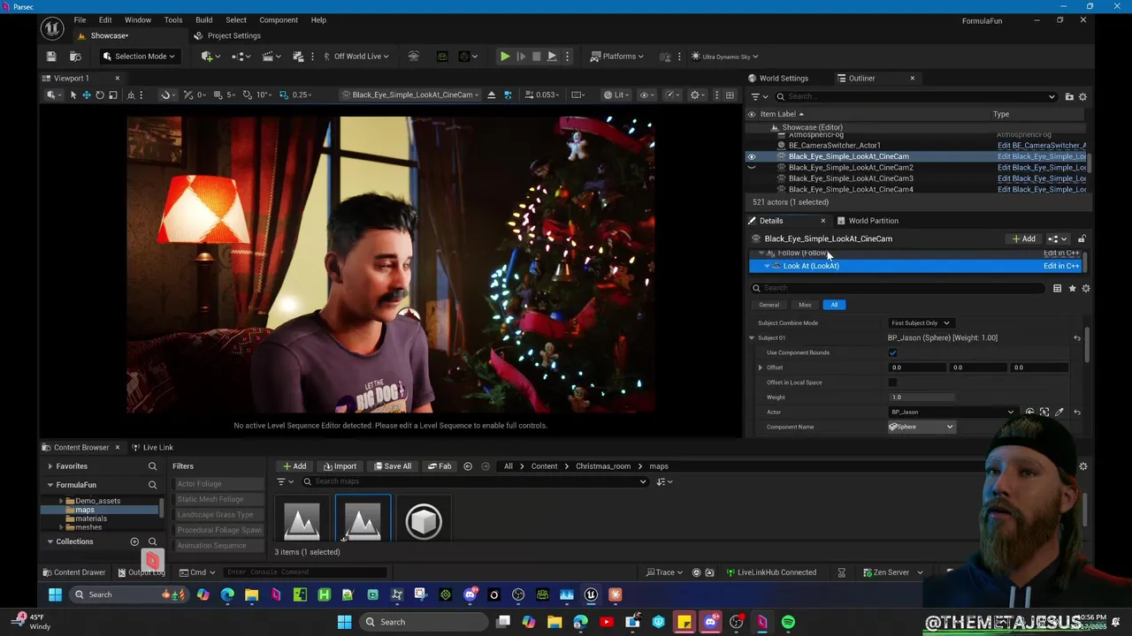The height and width of the screenshot is (636, 1132).
Task: Pick an actor from the scene using the eyedropper
Action: coord(1059,413)
